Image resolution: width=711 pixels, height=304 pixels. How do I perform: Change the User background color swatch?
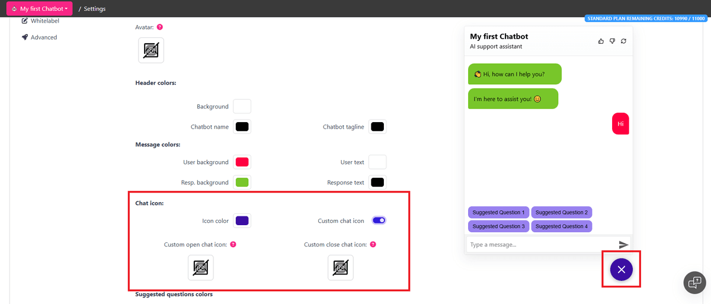tap(242, 162)
